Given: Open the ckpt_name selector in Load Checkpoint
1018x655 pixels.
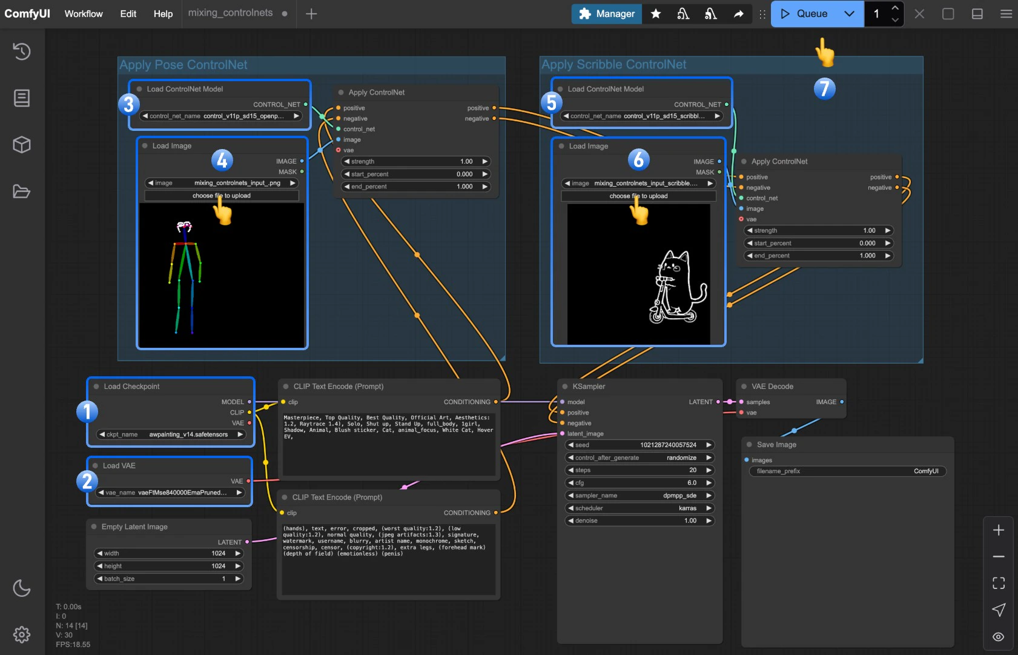Looking at the screenshot, I should [170, 434].
